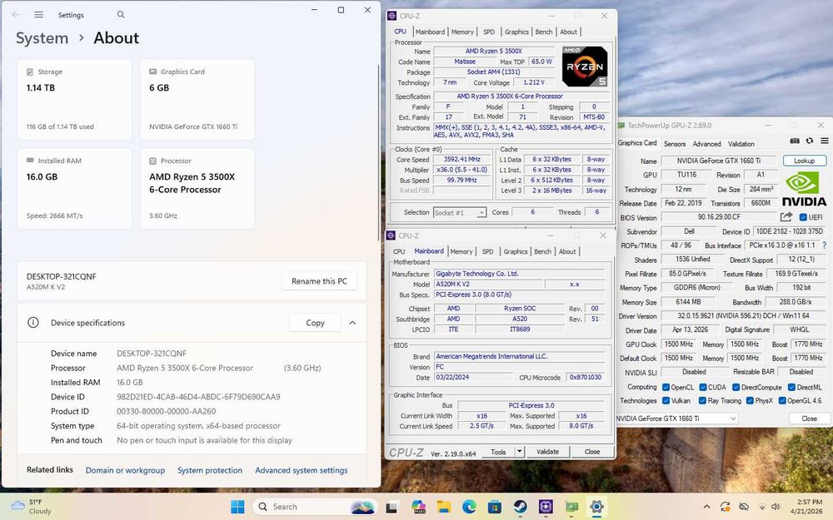The height and width of the screenshot is (520, 833).
Task: Open File Explorer from the taskbar
Action: [444, 507]
